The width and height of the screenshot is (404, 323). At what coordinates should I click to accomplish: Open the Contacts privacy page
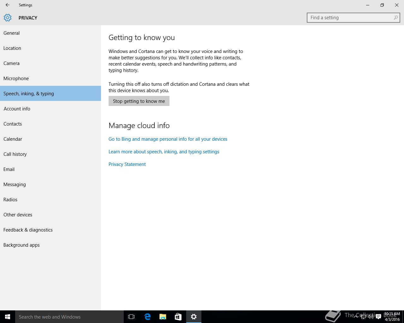[x=50, y=124]
